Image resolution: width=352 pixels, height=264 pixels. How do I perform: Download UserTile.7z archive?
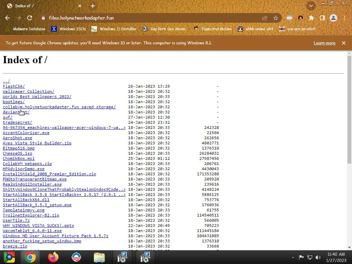pos(16,220)
